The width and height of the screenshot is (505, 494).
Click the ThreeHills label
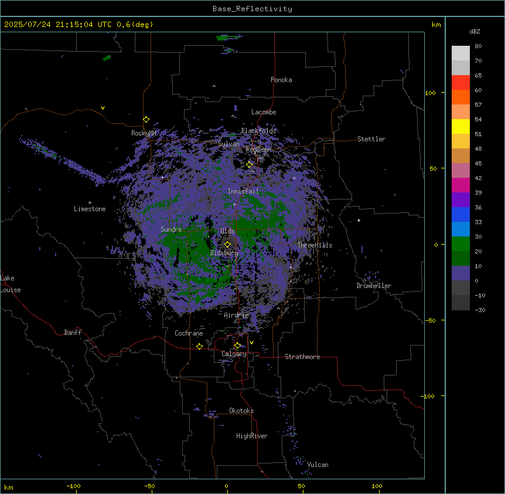315,245
